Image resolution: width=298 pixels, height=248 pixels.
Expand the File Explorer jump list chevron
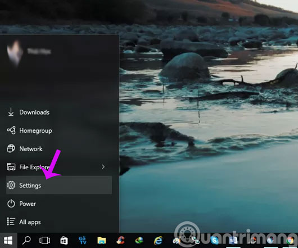103,167
